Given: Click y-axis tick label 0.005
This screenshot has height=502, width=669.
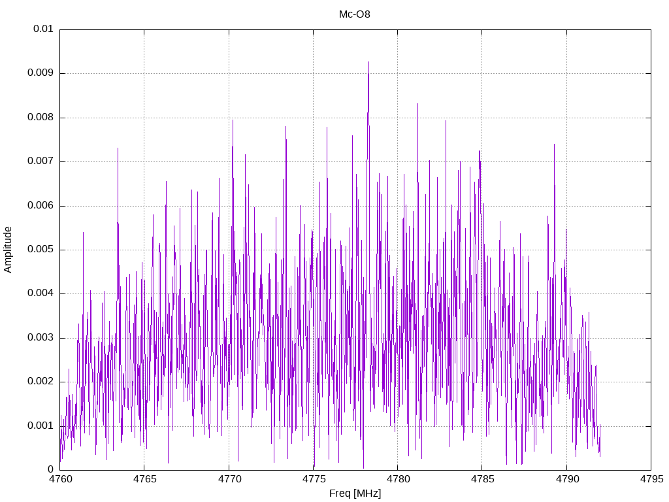Looking at the screenshot, I should [x=41, y=249].
